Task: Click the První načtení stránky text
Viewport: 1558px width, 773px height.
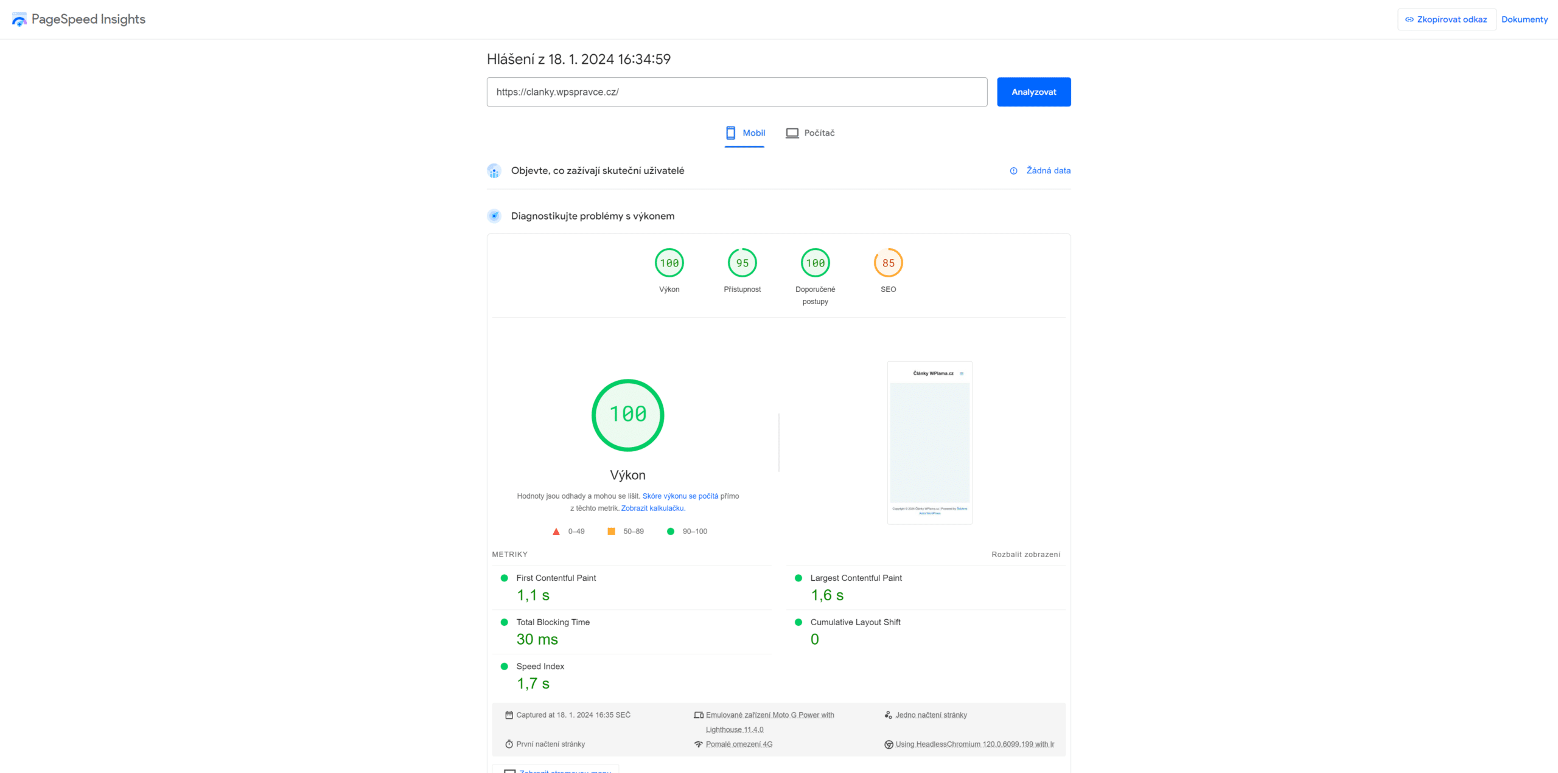Action: 550,744
